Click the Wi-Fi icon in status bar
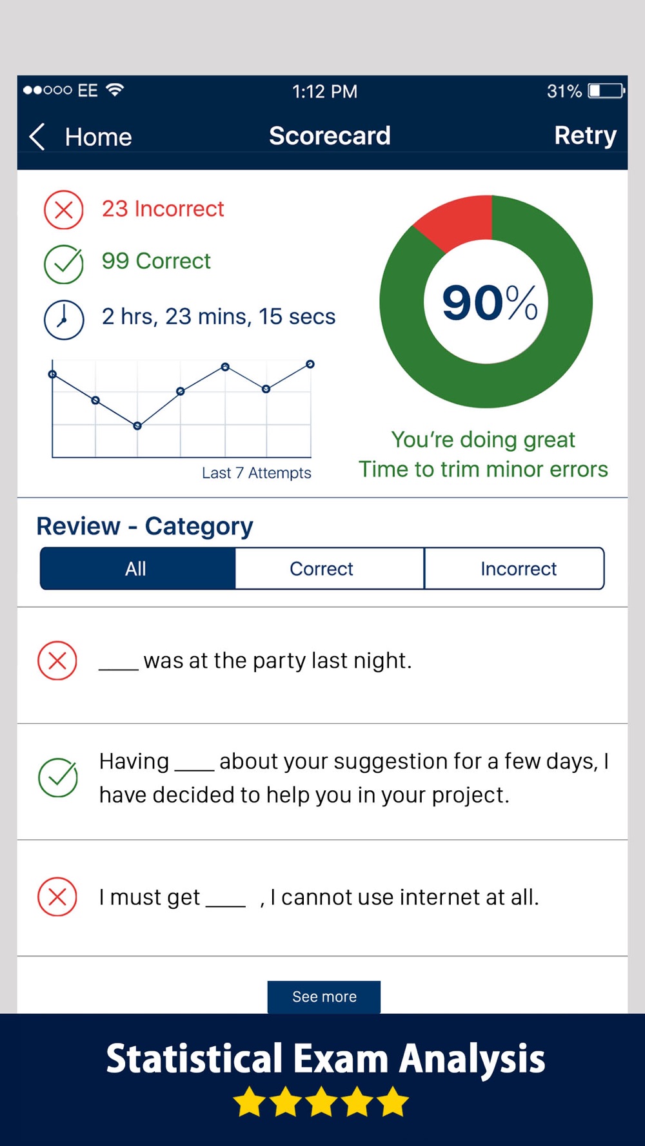This screenshot has width=645, height=1146. point(115,90)
